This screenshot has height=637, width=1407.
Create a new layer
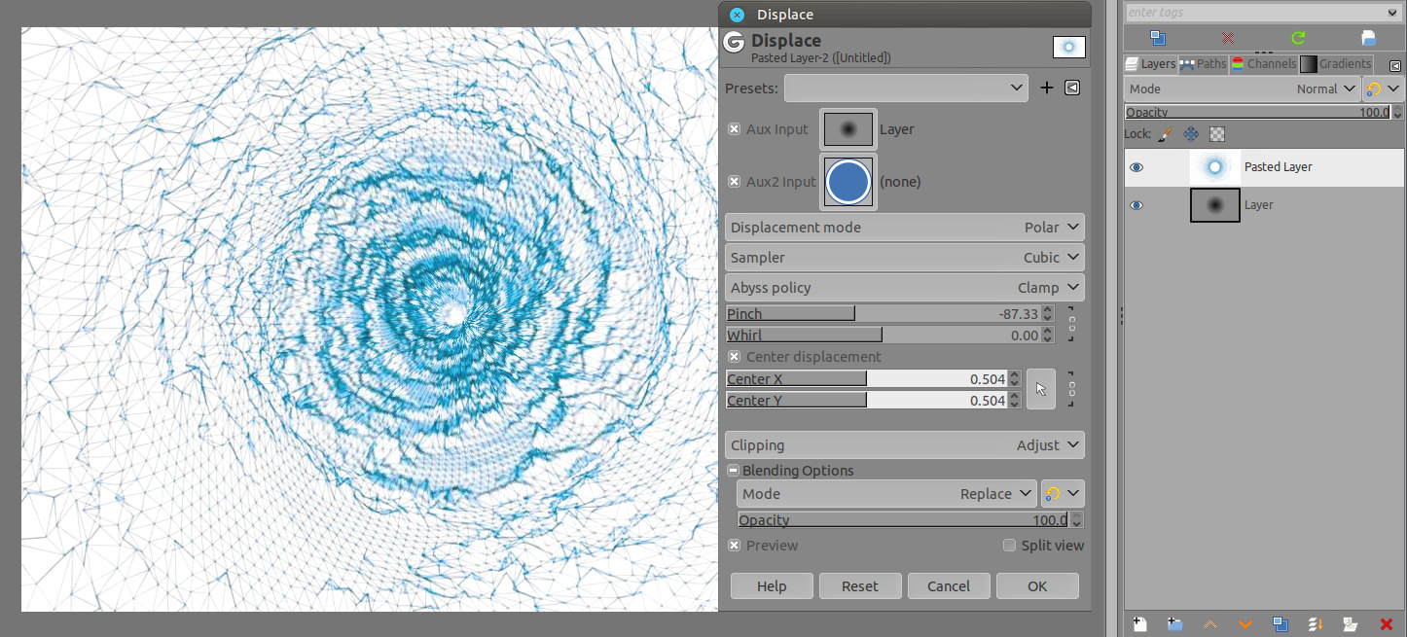click(1139, 623)
